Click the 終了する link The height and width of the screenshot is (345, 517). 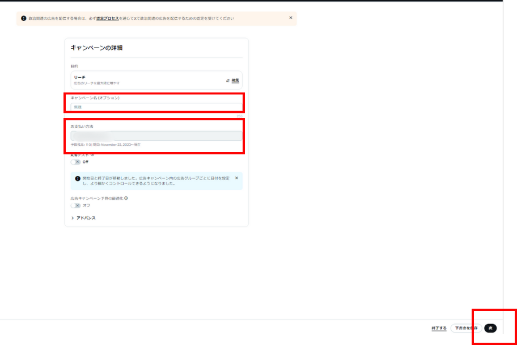(439, 328)
